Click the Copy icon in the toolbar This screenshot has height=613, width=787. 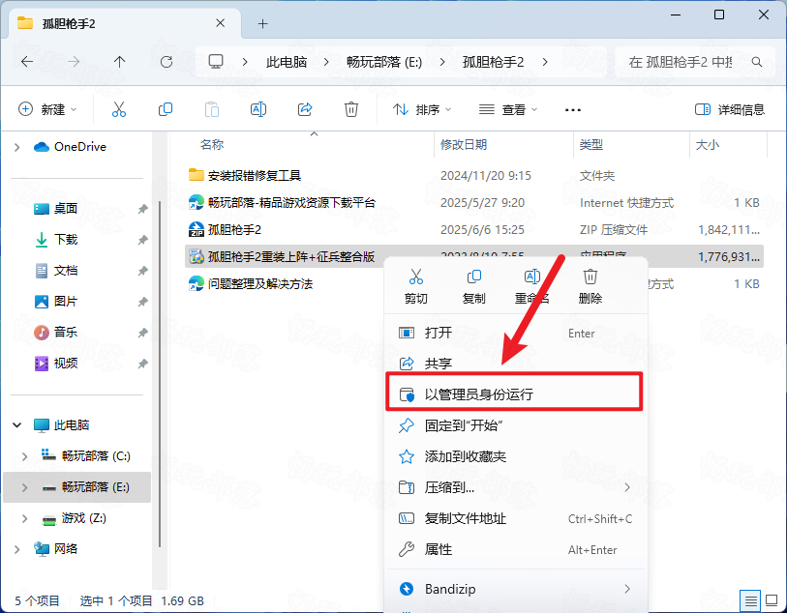pyautogui.click(x=166, y=109)
